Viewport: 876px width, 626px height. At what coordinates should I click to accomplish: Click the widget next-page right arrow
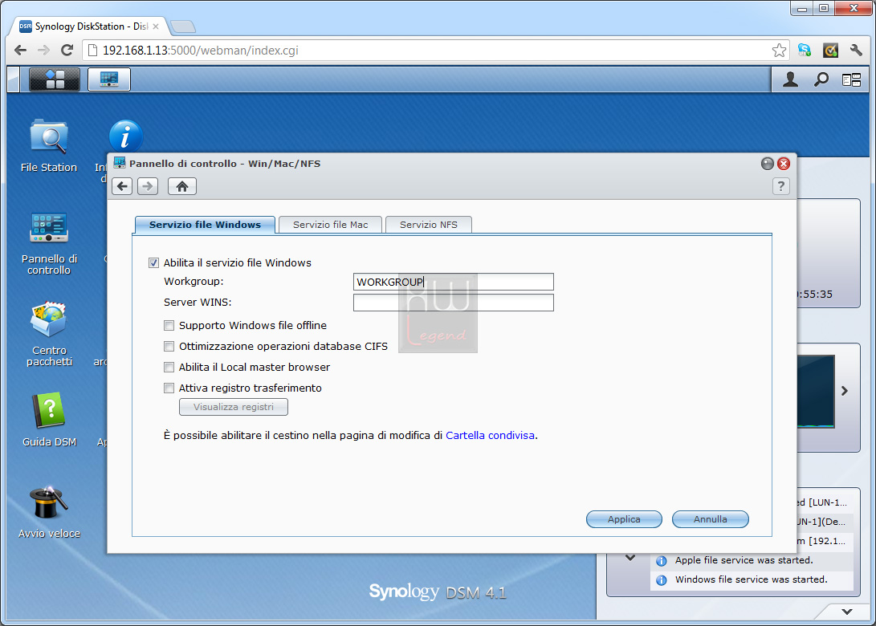click(x=845, y=391)
